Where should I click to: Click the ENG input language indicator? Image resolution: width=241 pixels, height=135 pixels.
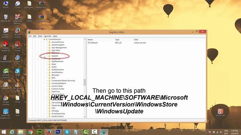pyautogui.click(x=226, y=132)
